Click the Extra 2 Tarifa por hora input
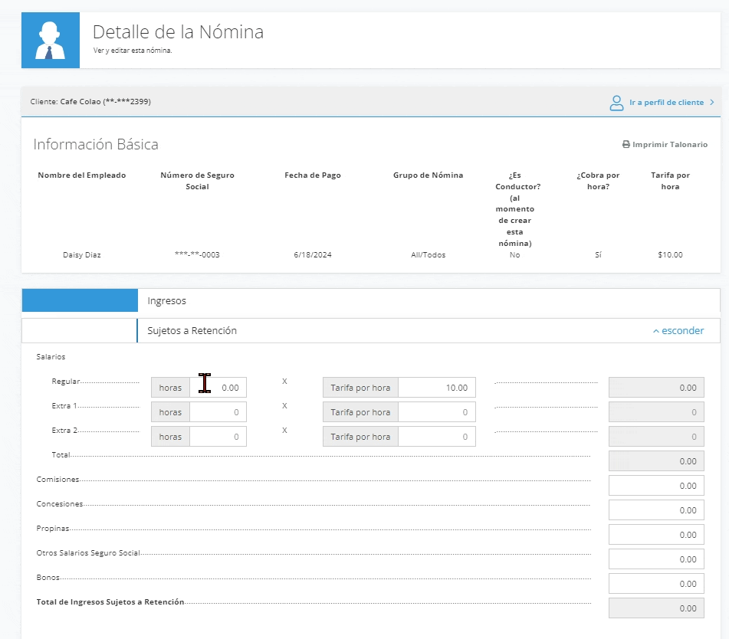This screenshot has height=639, width=729. 437,437
